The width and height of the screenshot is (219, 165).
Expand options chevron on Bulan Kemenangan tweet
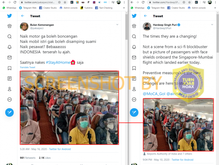coord(117,25)
